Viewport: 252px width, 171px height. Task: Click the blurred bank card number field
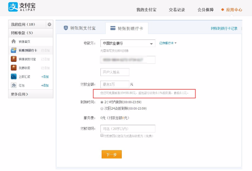(x=128, y=60)
